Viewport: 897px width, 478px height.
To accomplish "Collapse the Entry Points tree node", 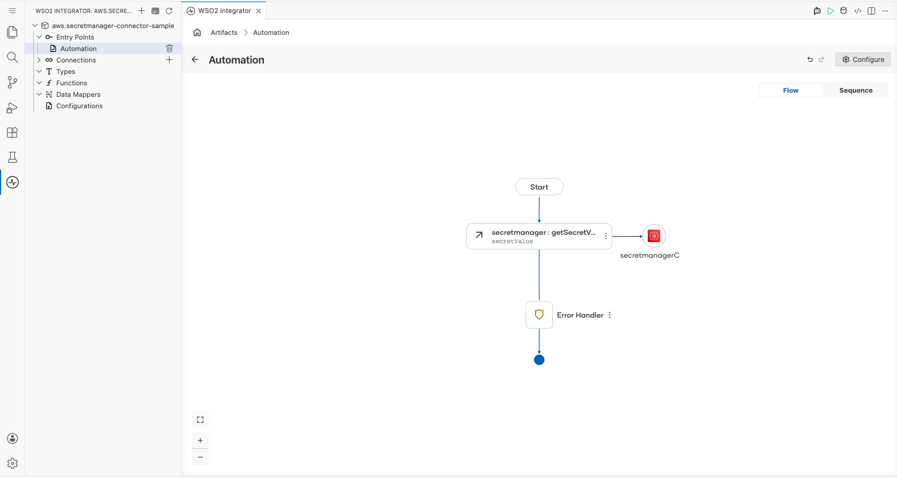I will (39, 37).
